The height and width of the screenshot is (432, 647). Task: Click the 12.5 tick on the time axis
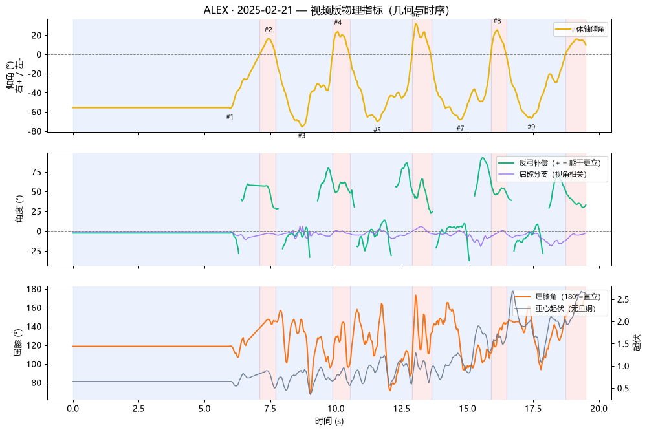[402, 409]
